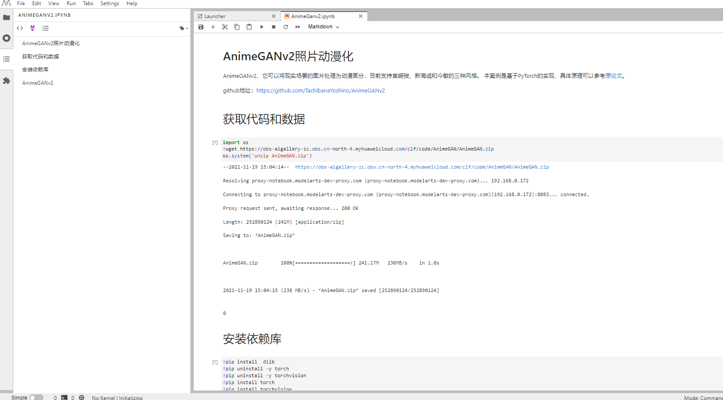Paste cell from clipboard
Image resolution: width=723 pixels, height=400 pixels.
[249, 27]
